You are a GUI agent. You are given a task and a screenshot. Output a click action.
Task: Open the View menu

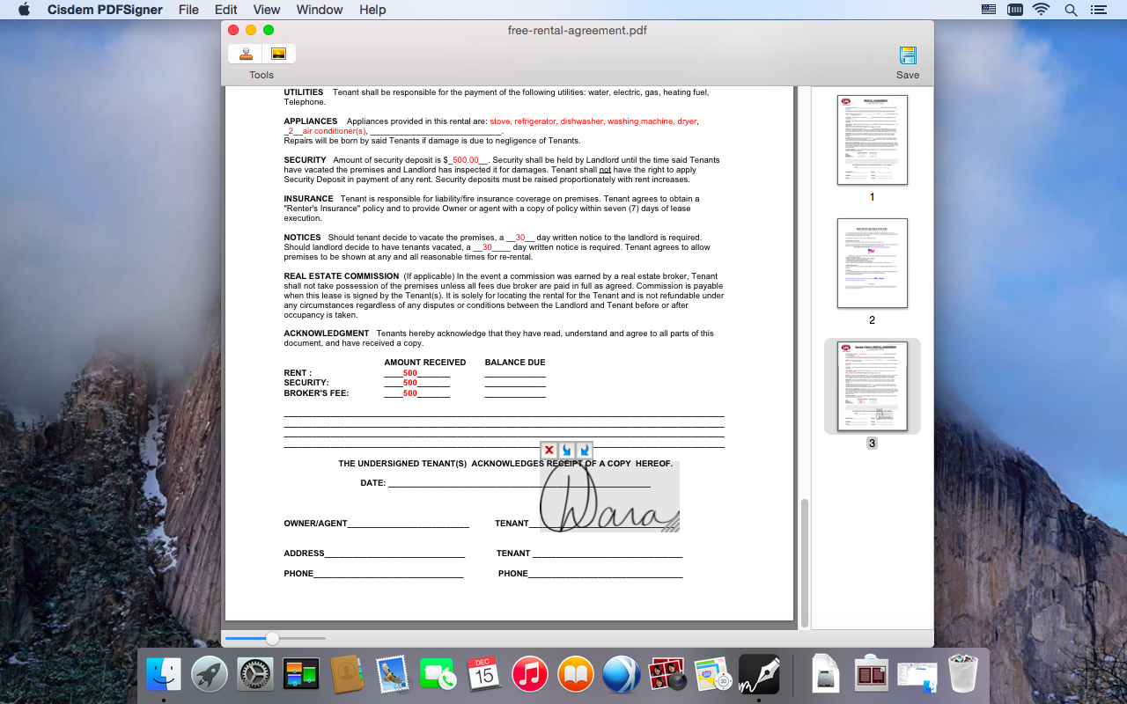[x=266, y=10]
